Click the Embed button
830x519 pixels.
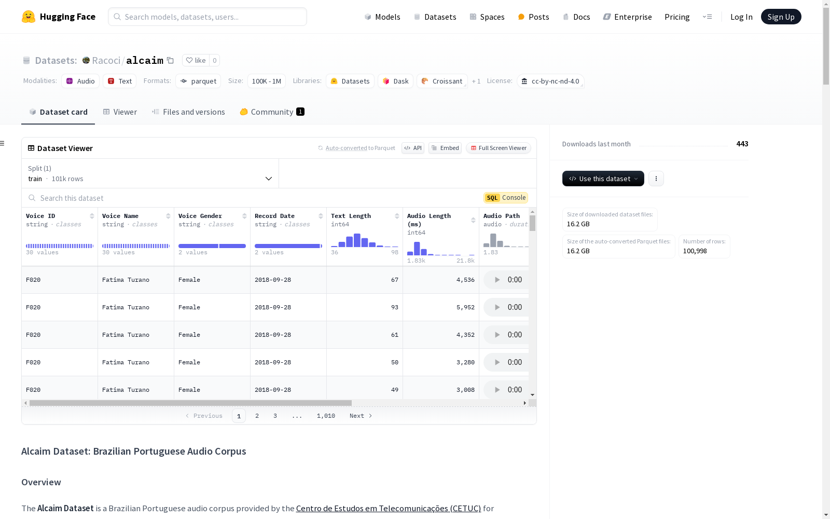[445, 148]
